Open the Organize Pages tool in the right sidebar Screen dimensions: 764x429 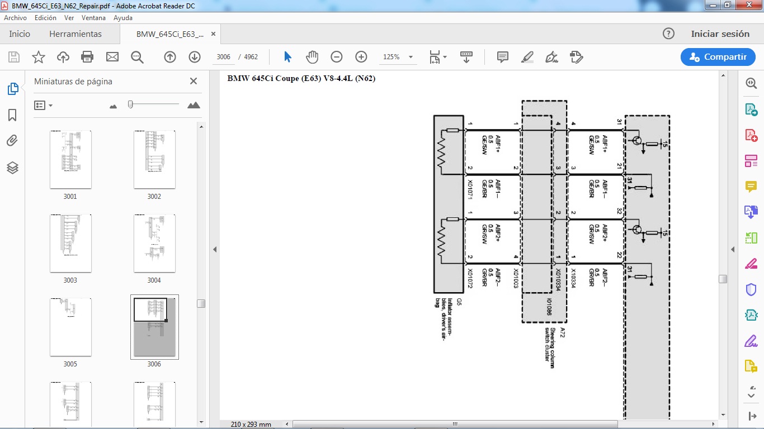point(751,161)
